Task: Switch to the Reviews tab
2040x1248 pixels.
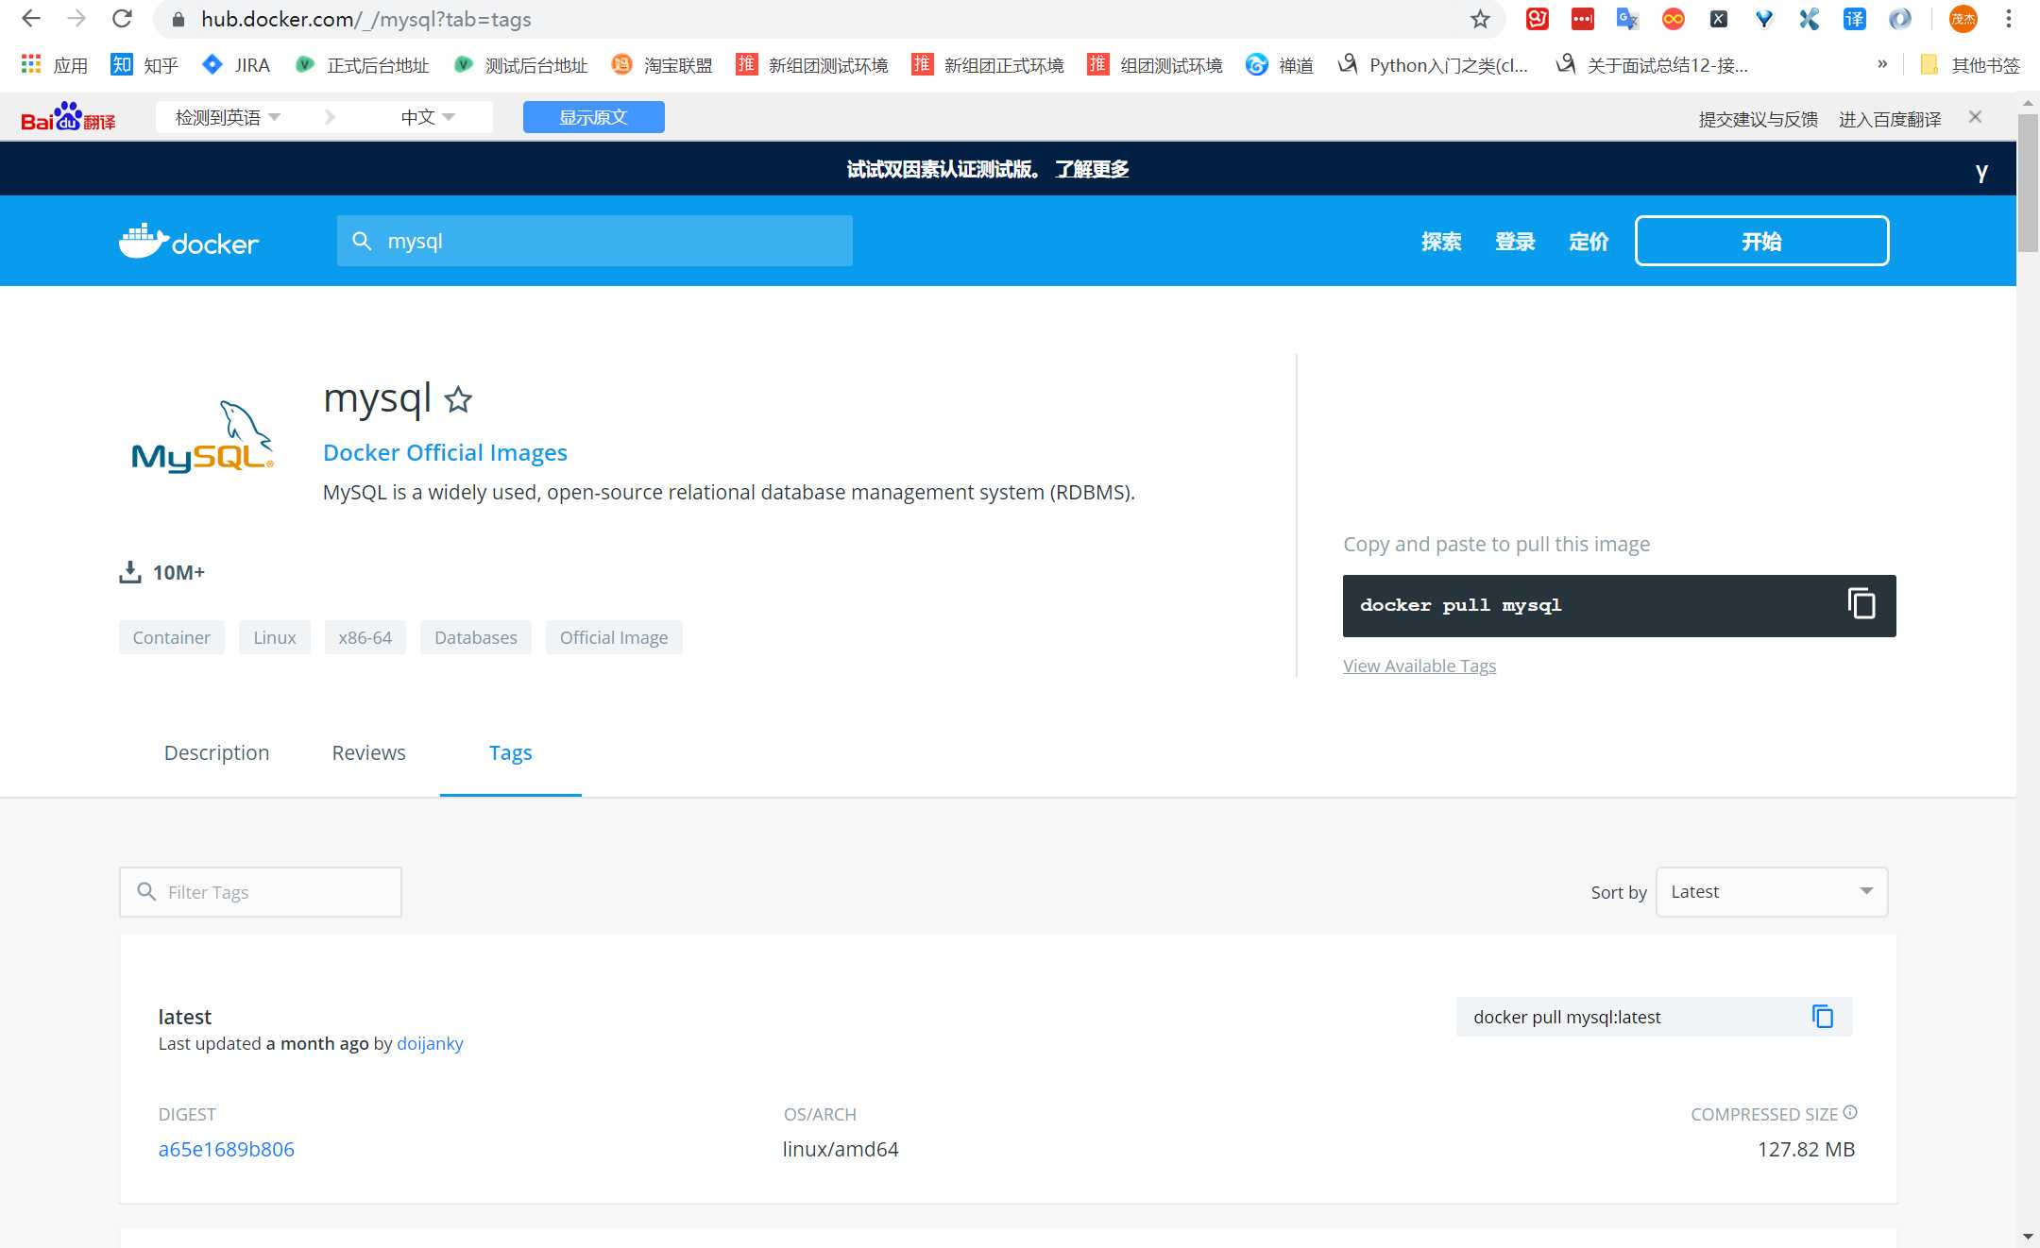Action: (368, 752)
